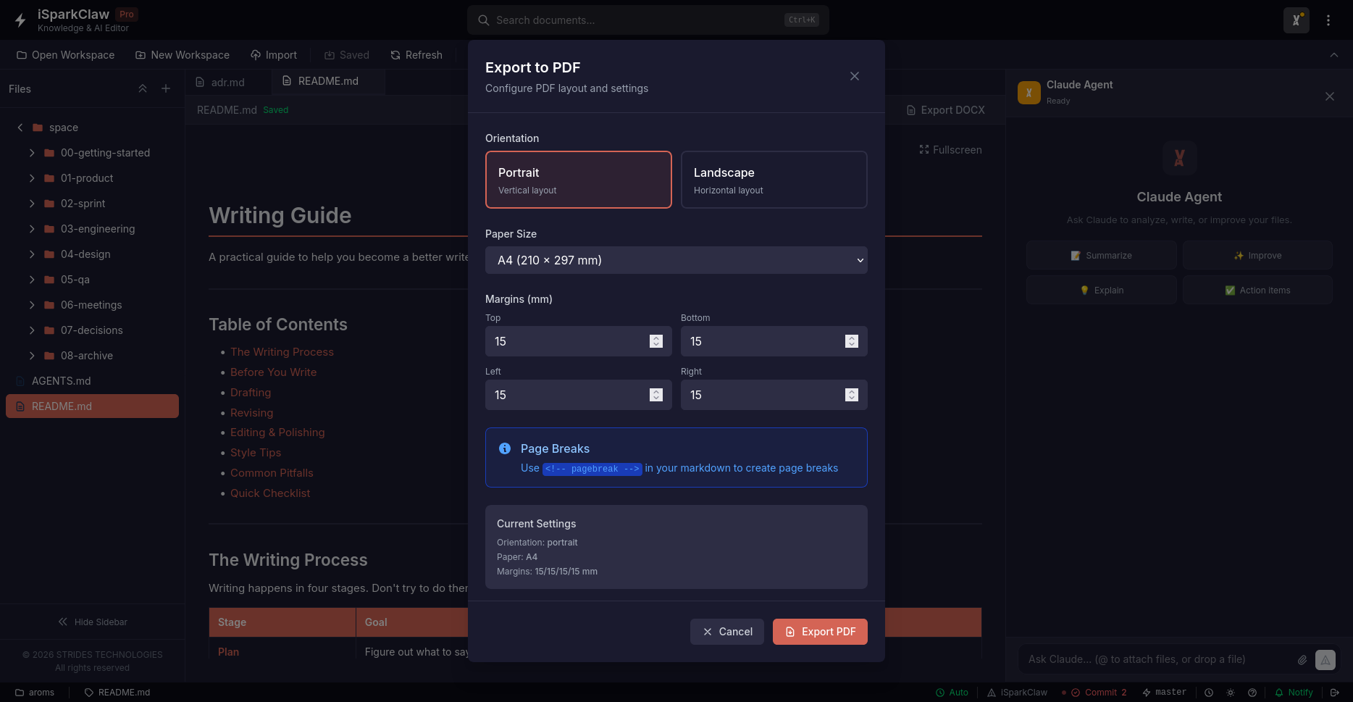Toggle theme with sun icon
Image resolution: width=1353 pixels, height=702 pixels.
[x=1231, y=693]
